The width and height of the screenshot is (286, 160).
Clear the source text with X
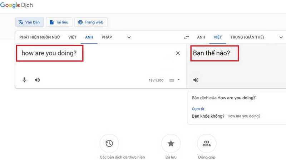pos(178,53)
